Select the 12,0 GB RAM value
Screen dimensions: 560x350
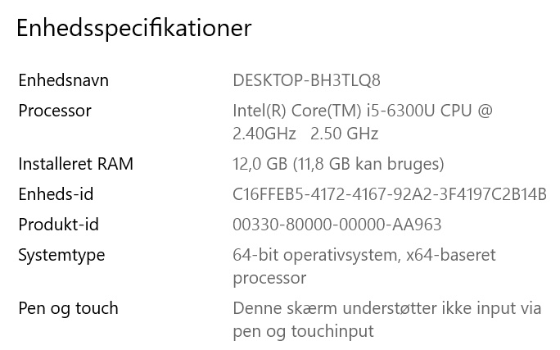pos(257,164)
